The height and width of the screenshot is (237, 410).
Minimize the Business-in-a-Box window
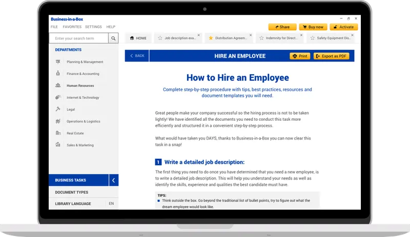pyautogui.click(x=341, y=18)
